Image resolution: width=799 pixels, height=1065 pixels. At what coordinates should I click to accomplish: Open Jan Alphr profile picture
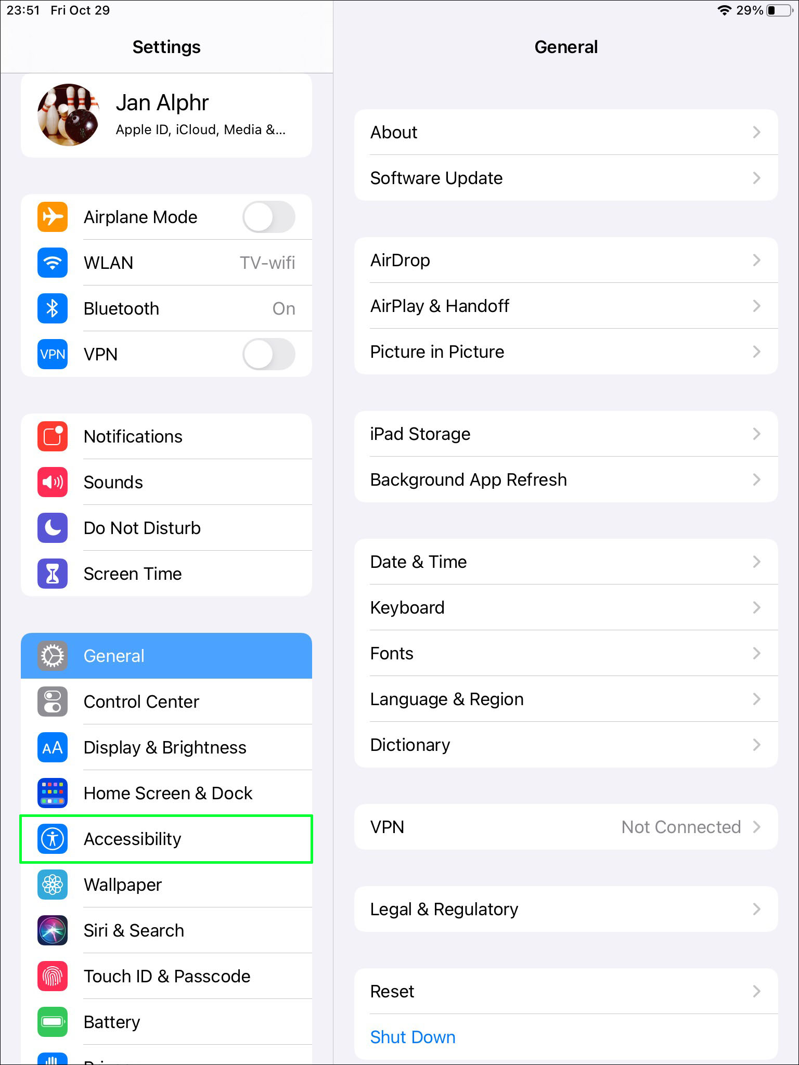[x=69, y=115]
